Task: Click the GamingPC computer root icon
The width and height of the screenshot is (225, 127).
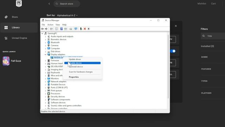Action: tap(45, 34)
